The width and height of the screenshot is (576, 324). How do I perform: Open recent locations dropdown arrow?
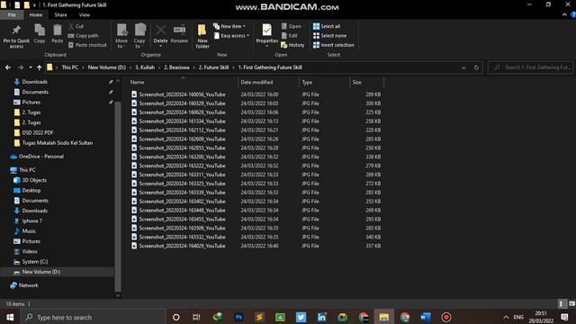(31, 67)
